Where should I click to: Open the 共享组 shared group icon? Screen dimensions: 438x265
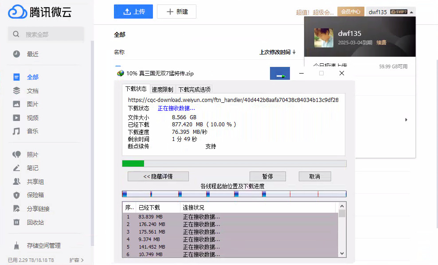(16, 182)
